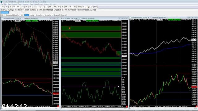The image size is (198, 111).
Task: Click the FB toolbar button
Action: point(3,7)
